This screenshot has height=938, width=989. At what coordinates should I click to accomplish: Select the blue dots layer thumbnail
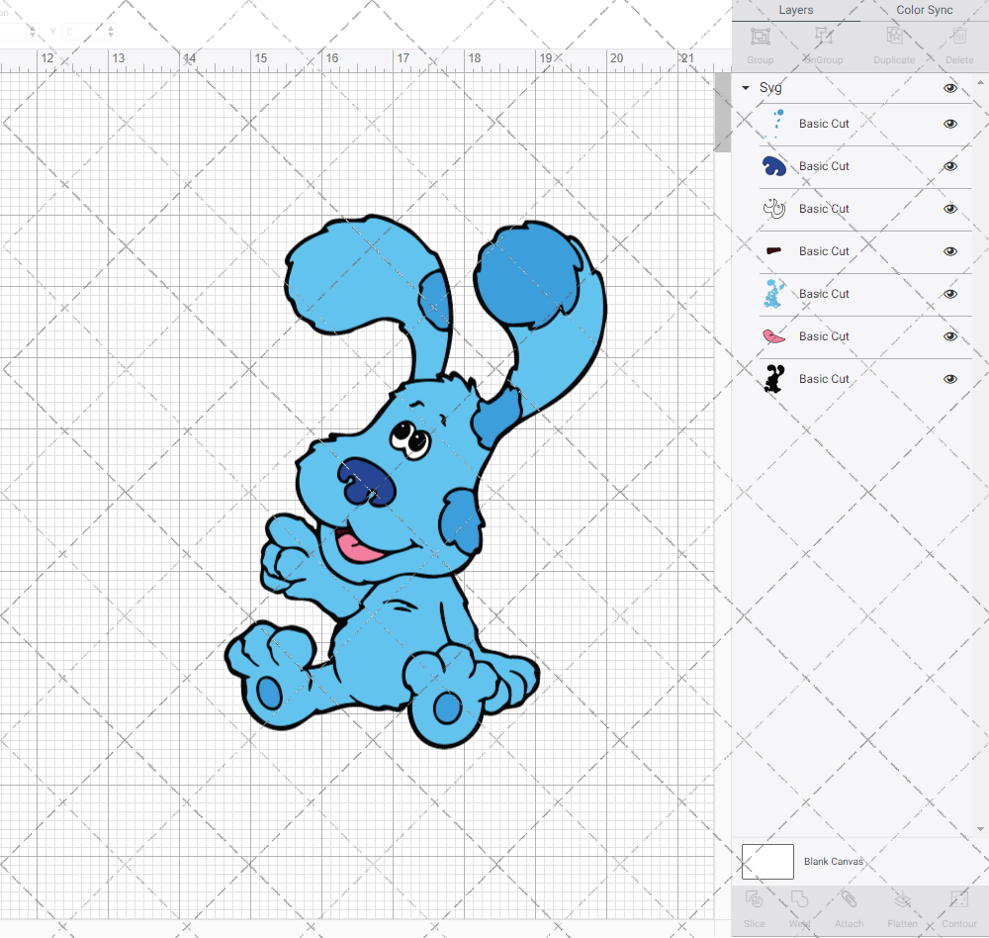pyautogui.click(x=774, y=124)
